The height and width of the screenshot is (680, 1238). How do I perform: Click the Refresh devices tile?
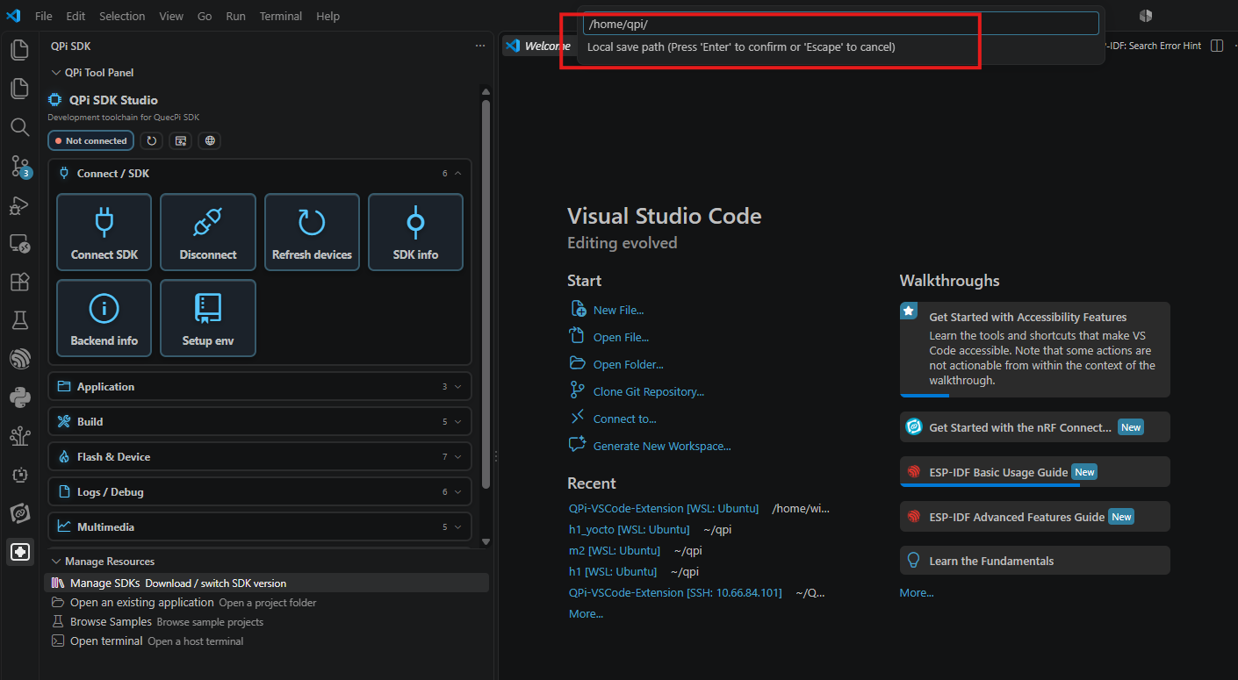pyautogui.click(x=312, y=233)
